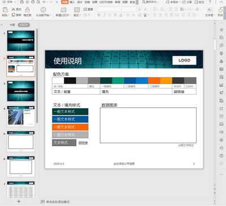Viewport: 226px width, 206px height.
Task: Click the orange 一般文本样式 box
Action: [70, 127]
